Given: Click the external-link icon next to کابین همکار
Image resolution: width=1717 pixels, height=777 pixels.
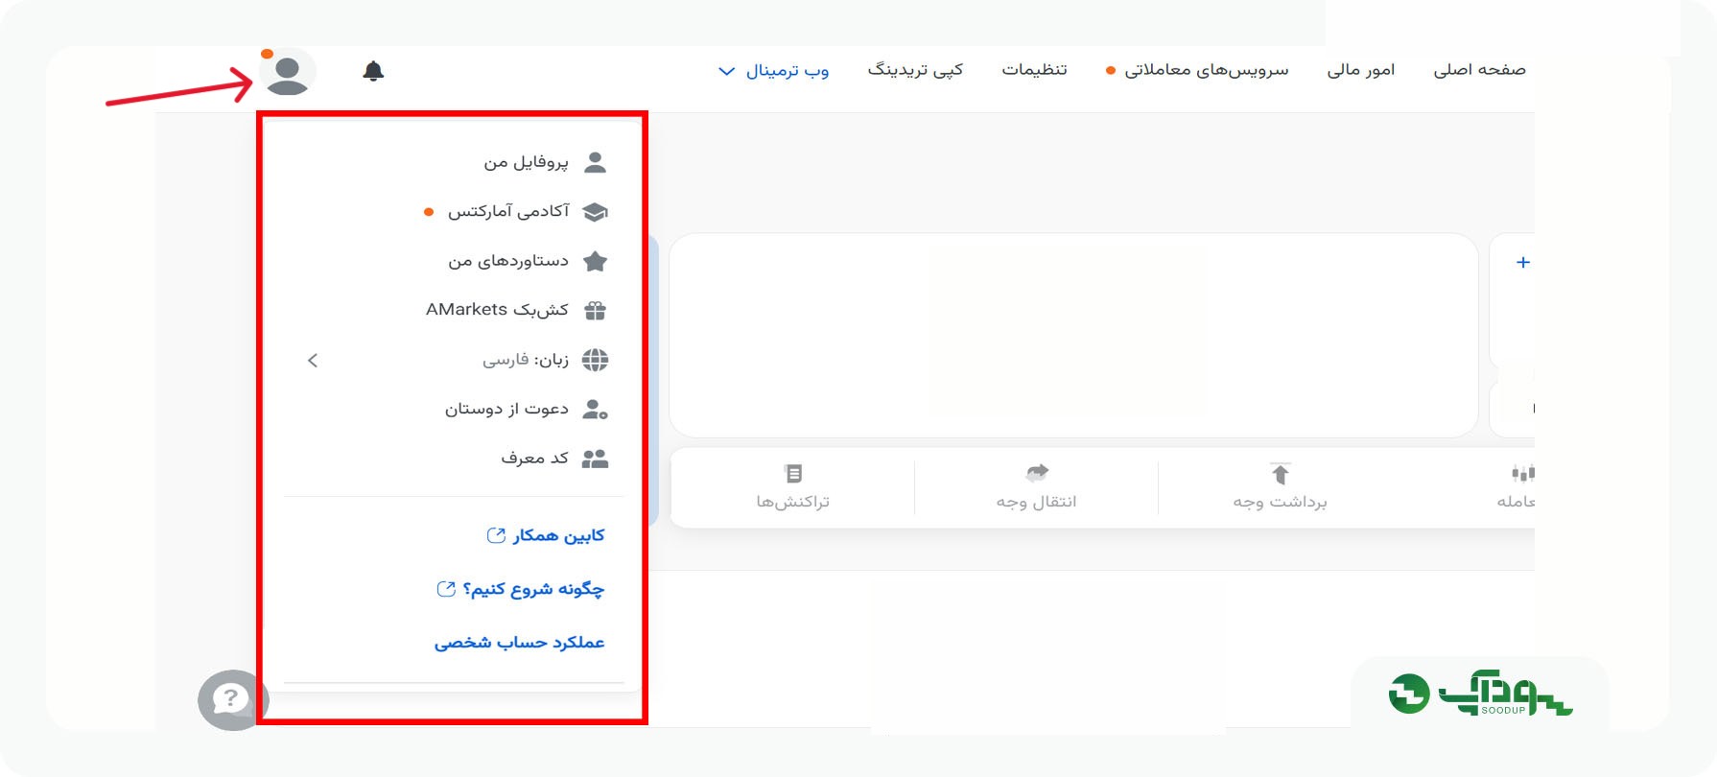Looking at the screenshot, I should (x=496, y=535).
